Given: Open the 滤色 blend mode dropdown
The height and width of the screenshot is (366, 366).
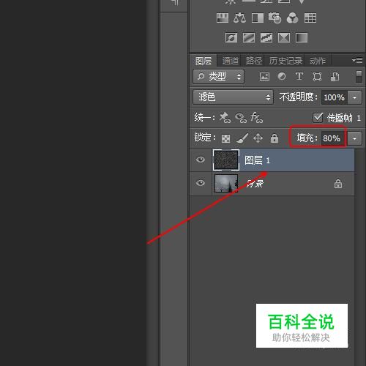Looking at the screenshot, I should click(233, 97).
